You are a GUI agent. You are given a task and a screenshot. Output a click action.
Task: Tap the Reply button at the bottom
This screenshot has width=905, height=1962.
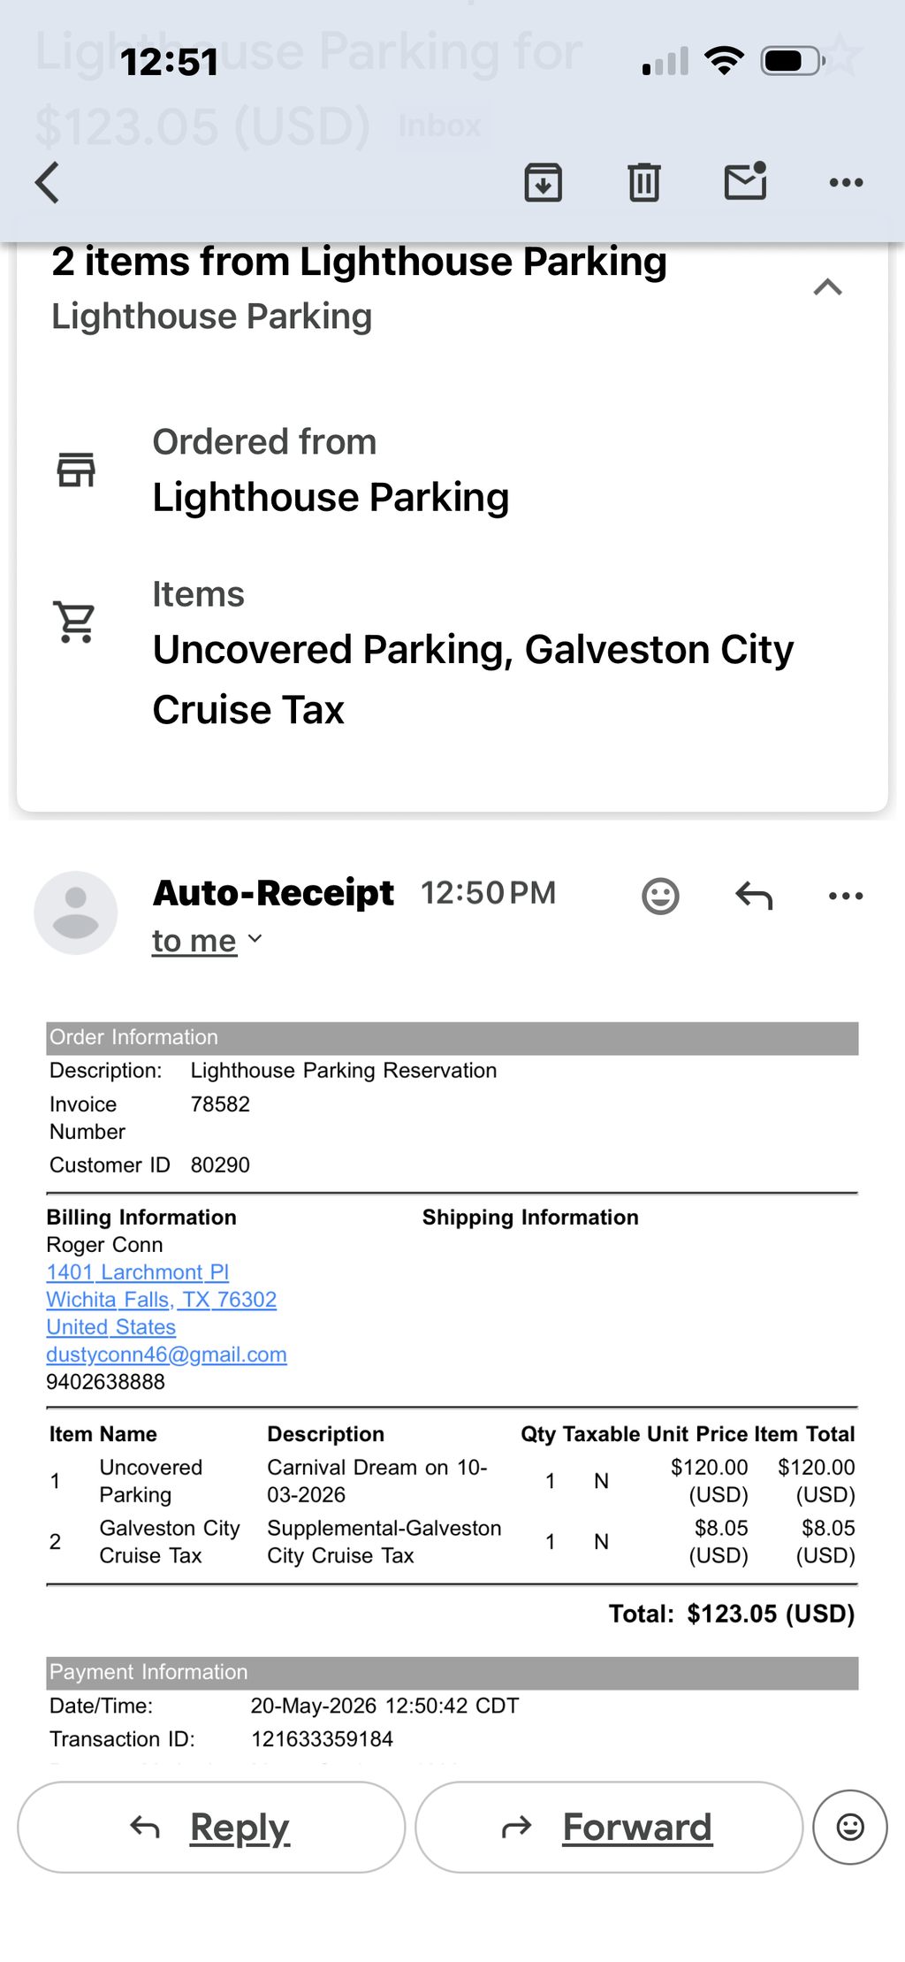tap(211, 1827)
